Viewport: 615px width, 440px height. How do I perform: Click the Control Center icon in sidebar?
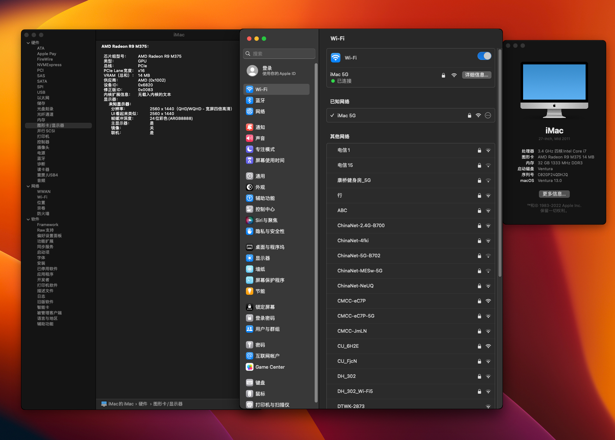pyautogui.click(x=250, y=209)
